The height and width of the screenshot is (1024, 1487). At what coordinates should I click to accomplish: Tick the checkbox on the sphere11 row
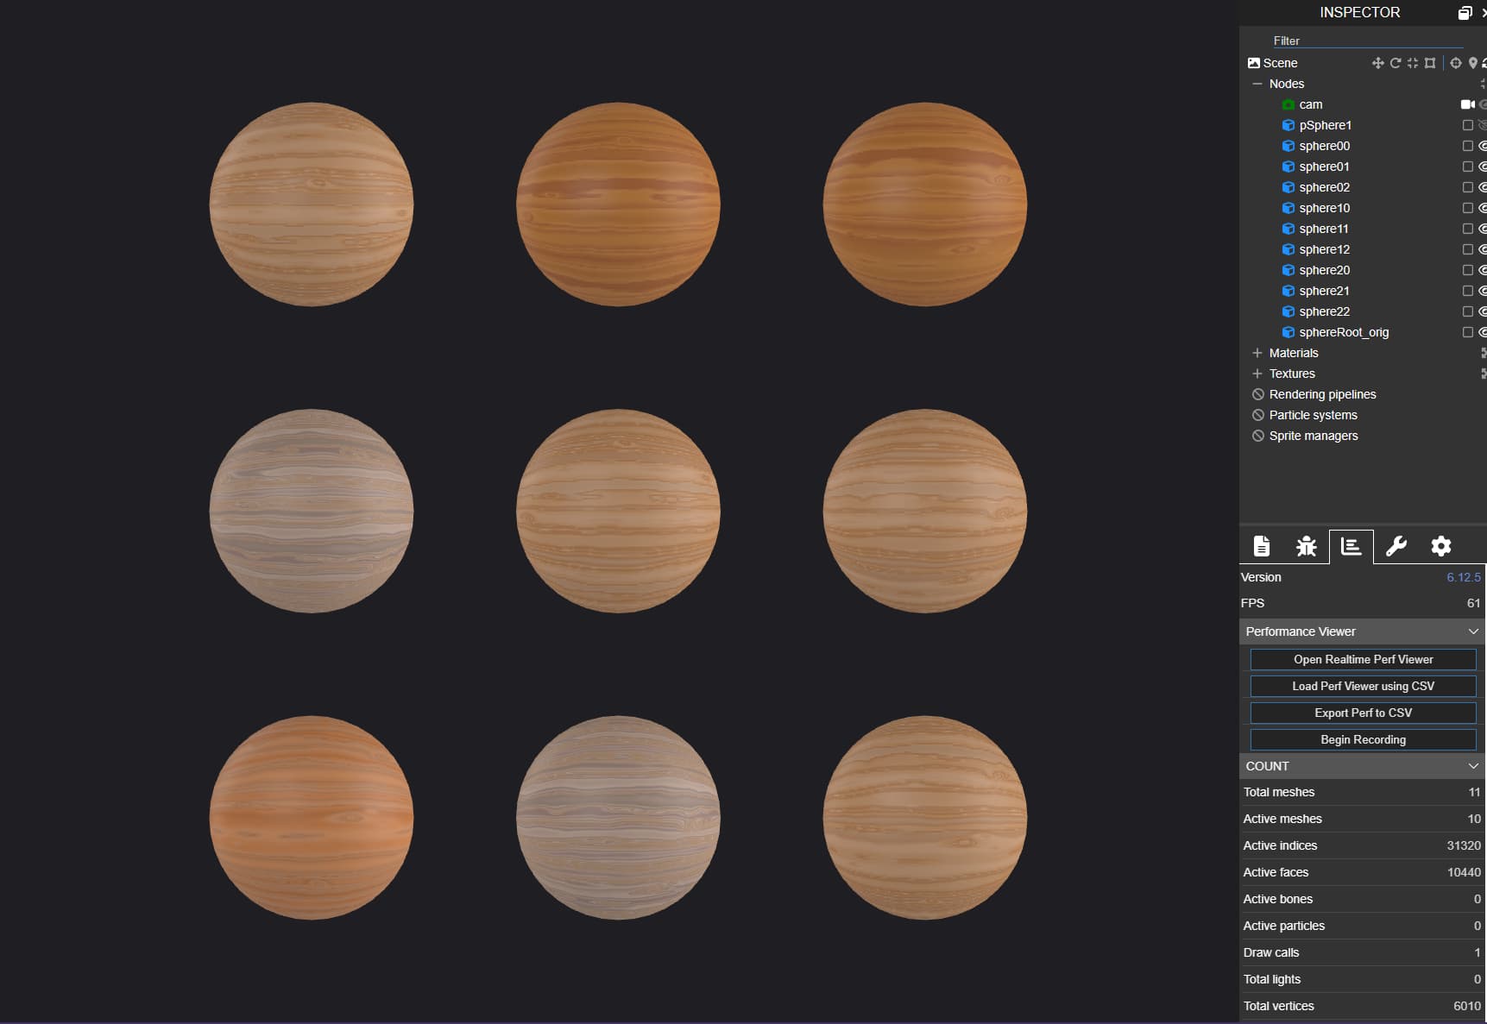tap(1467, 229)
